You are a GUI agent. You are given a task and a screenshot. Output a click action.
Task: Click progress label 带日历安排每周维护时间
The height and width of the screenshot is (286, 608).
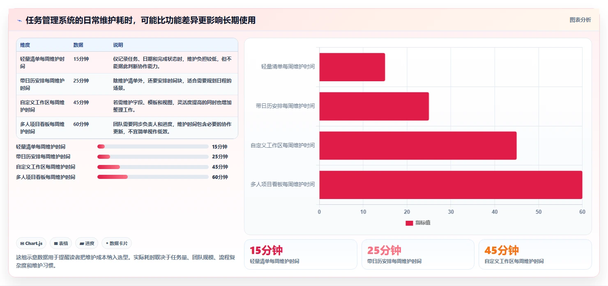43,157
